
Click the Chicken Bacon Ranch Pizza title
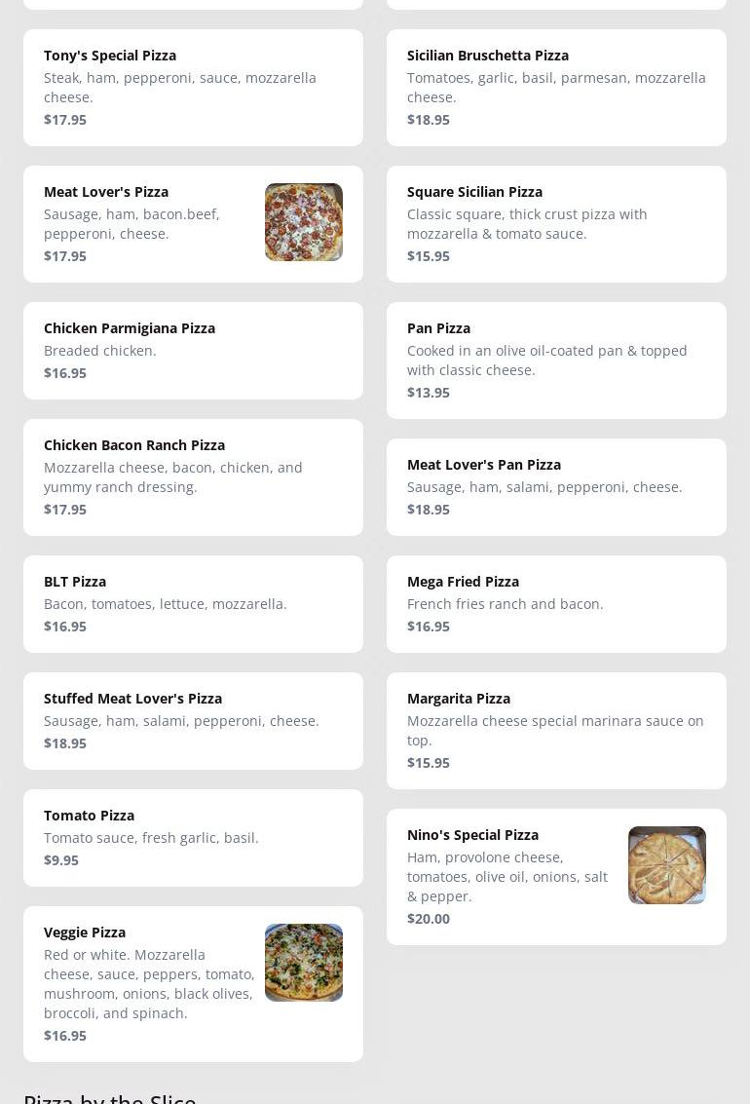click(x=134, y=445)
